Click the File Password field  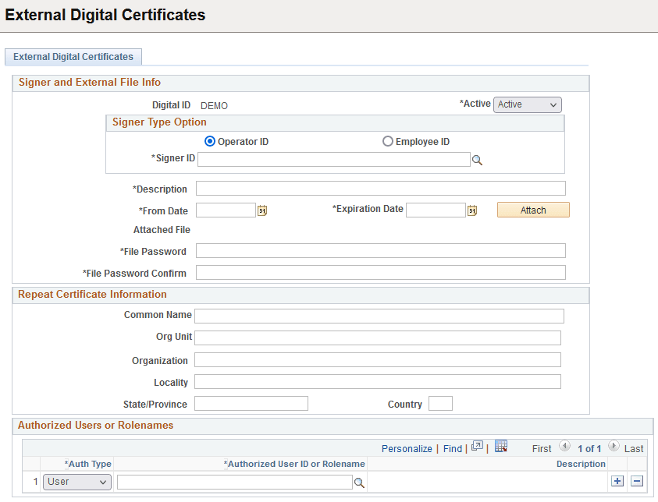381,250
